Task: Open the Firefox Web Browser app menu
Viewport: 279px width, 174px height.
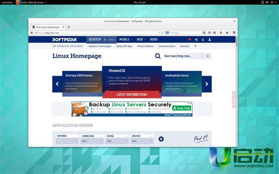Action: (x=31, y=2)
